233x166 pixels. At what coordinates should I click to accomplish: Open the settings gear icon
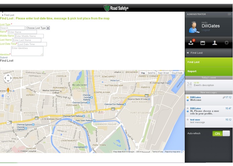click(x=226, y=43)
